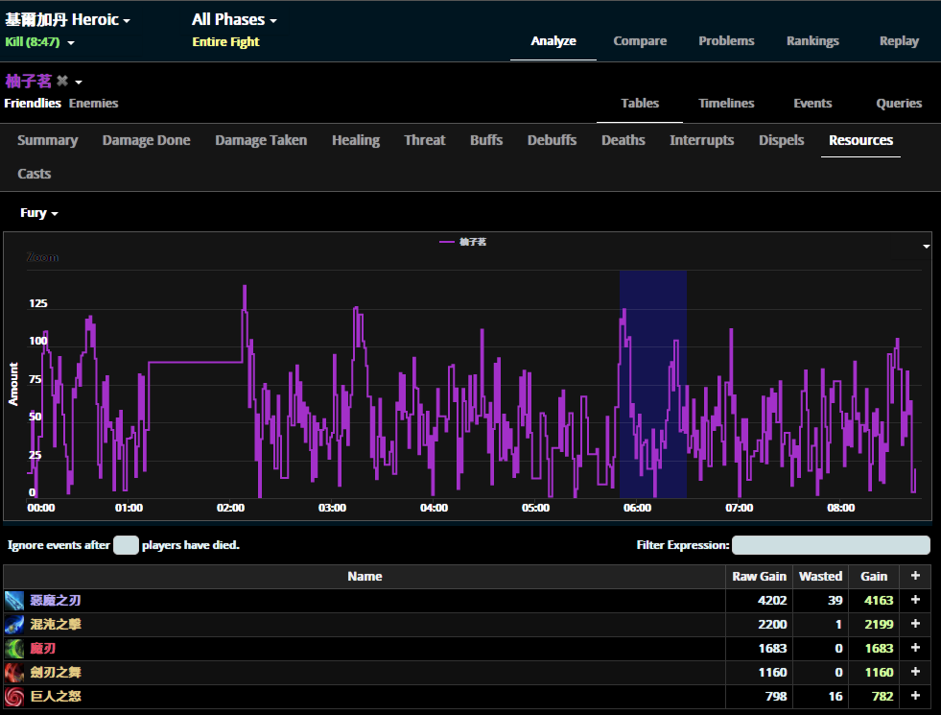Show Friendlies in the report
This screenshot has width=941, height=715.
click(33, 104)
